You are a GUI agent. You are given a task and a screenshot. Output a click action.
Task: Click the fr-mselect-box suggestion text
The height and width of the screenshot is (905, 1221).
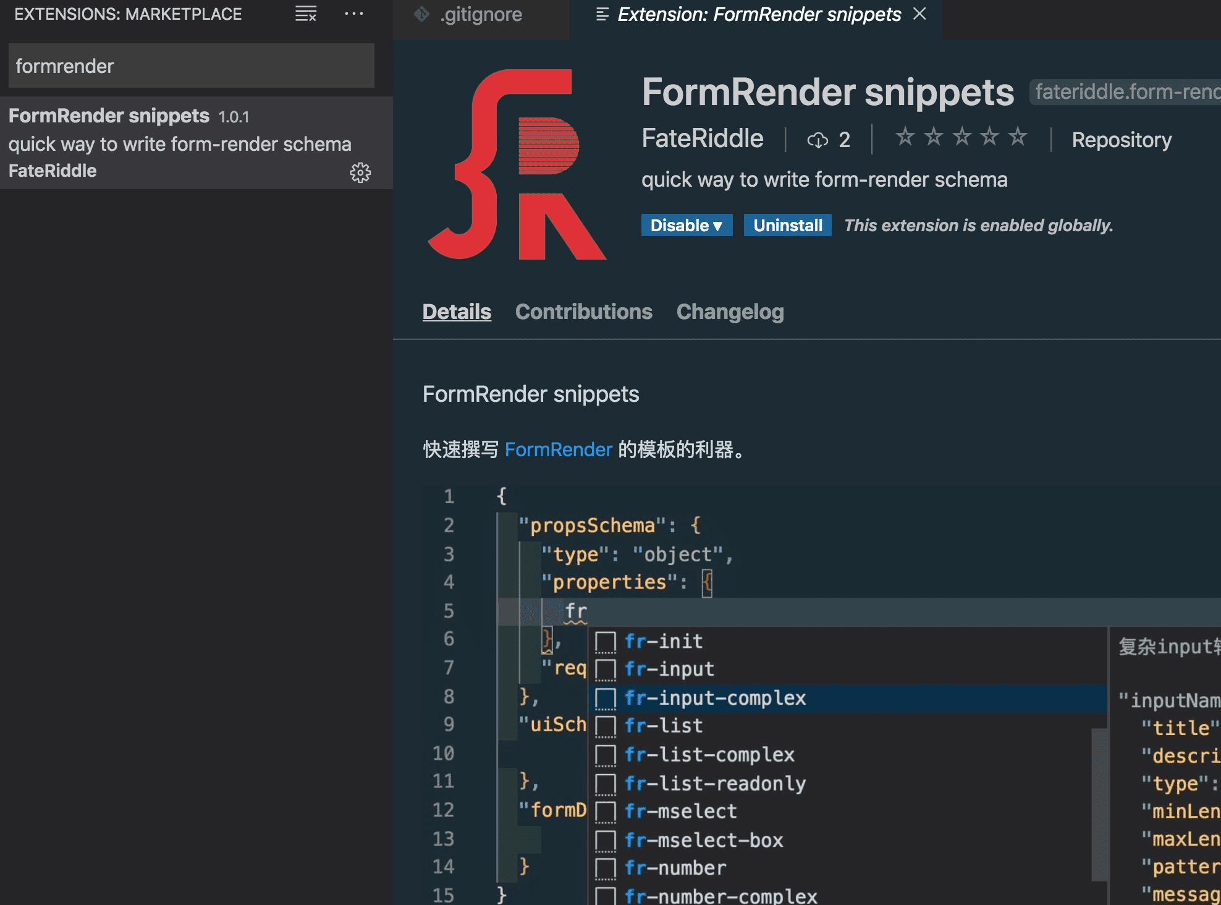pos(704,840)
